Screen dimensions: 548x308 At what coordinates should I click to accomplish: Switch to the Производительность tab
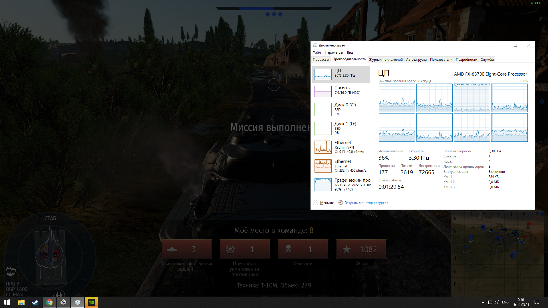pos(349,59)
